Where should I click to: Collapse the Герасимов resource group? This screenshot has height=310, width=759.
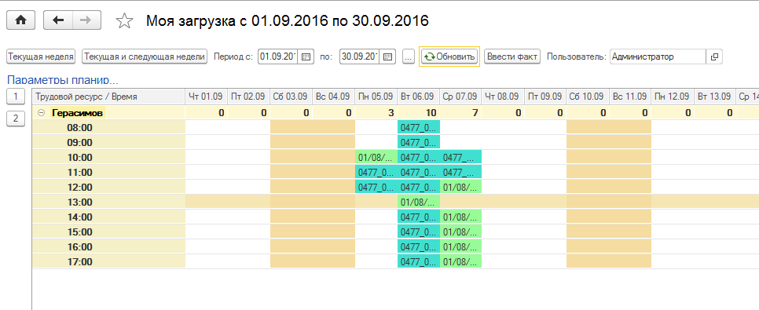point(41,113)
